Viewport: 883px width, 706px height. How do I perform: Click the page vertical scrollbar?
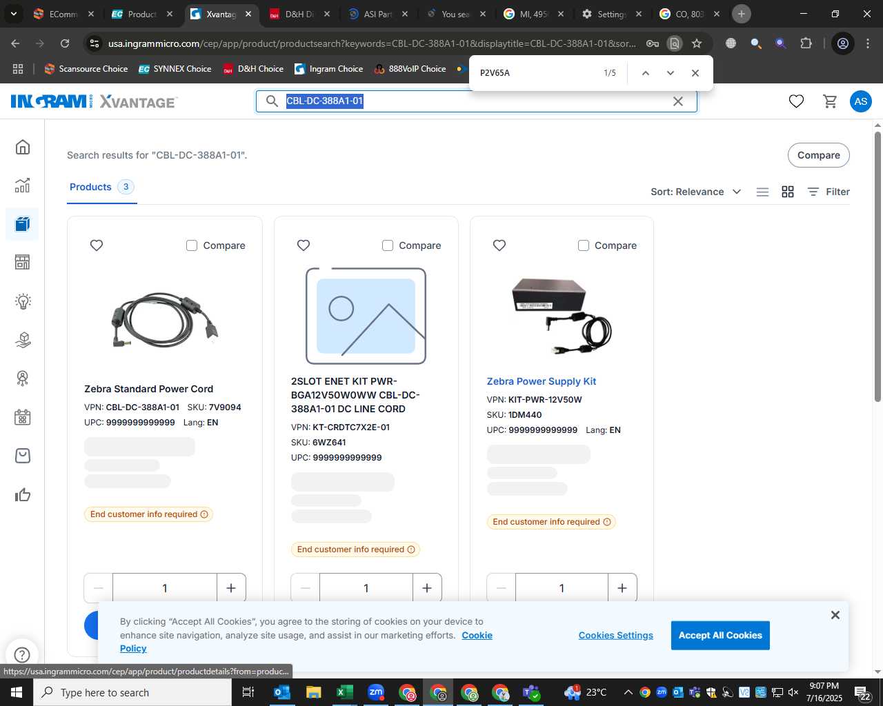pos(877,265)
